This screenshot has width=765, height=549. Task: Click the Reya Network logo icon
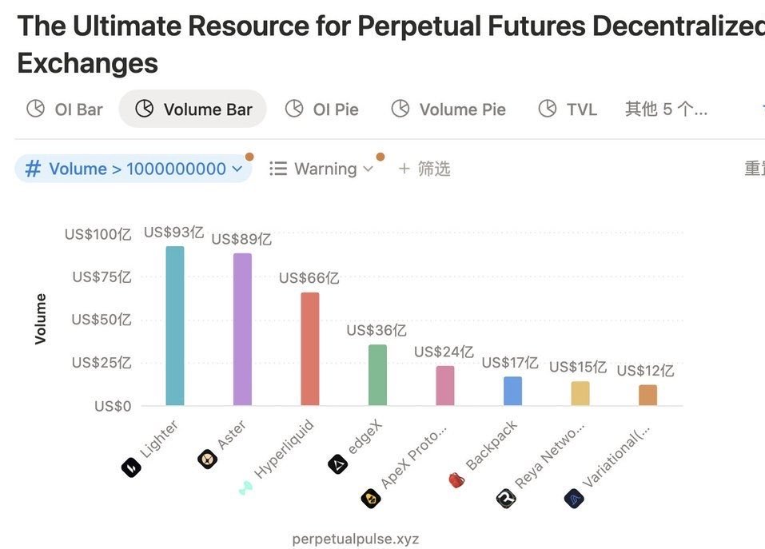(x=505, y=499)
